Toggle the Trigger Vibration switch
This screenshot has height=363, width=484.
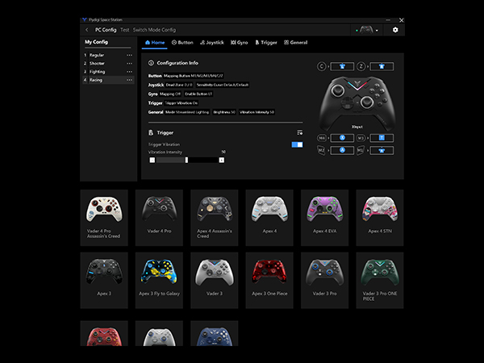point(297,144)
